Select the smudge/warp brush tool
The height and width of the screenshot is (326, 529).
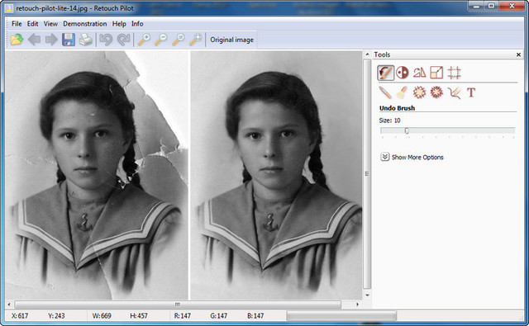(454, 92)
